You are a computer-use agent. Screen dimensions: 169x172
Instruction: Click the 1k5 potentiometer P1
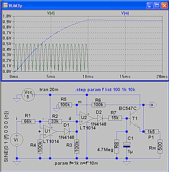[151, 132]
